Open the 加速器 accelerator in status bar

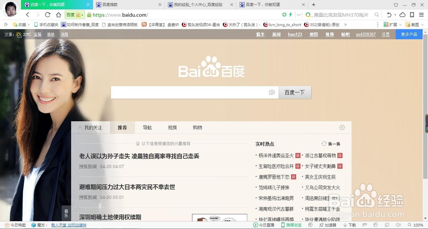[328, 225]
